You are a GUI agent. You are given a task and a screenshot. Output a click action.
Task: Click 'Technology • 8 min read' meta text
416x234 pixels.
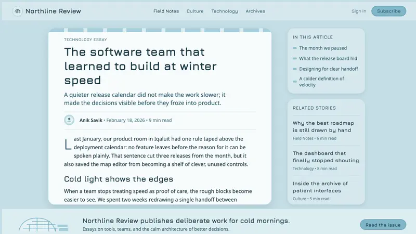click(x=315, y=168)
